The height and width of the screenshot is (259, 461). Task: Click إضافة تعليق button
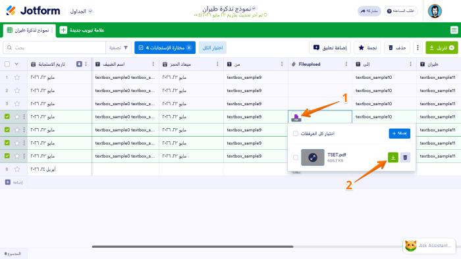click(330, 47)
